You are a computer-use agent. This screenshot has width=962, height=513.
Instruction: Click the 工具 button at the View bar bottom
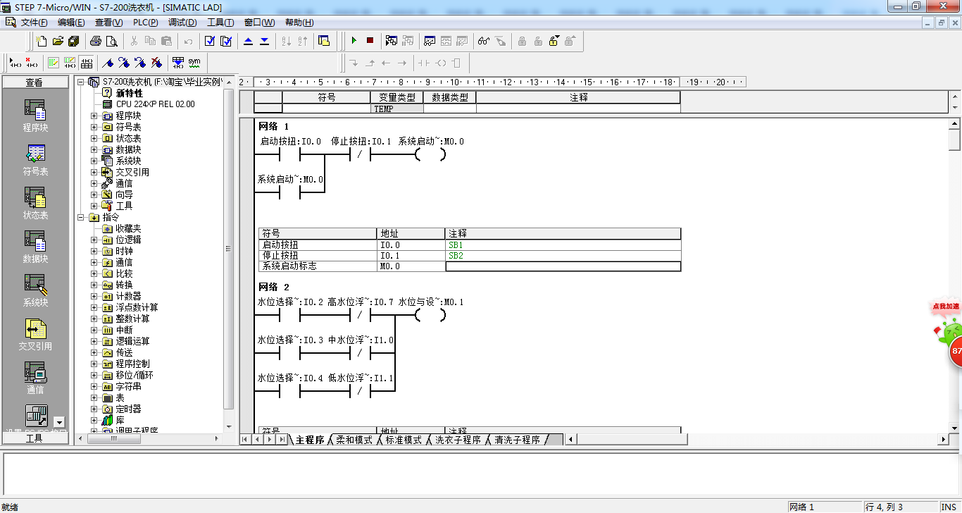pyautogui.click(x=35, y=438)
